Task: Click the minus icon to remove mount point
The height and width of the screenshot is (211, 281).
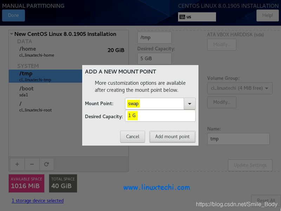Action: coord(32,164)
